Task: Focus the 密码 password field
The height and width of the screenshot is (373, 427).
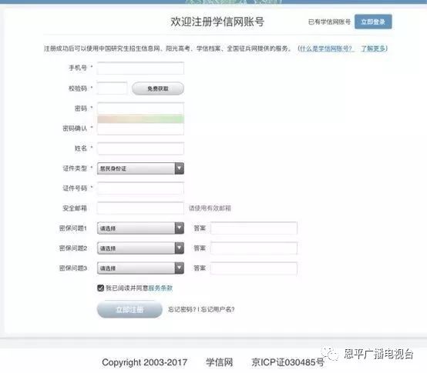Action: click(x=140, y=108)
